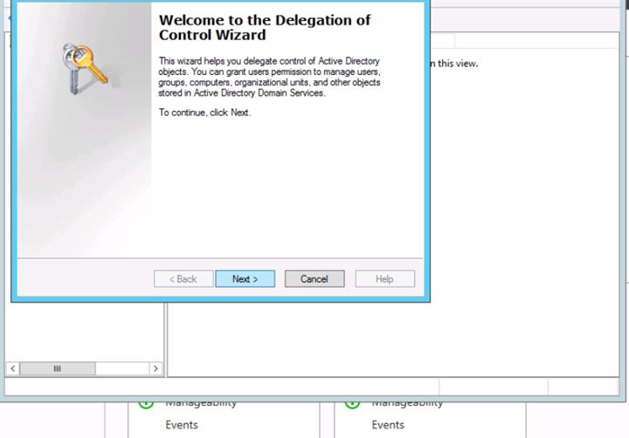Click scrollbar track right of the thumb

[x=122, y=368]
